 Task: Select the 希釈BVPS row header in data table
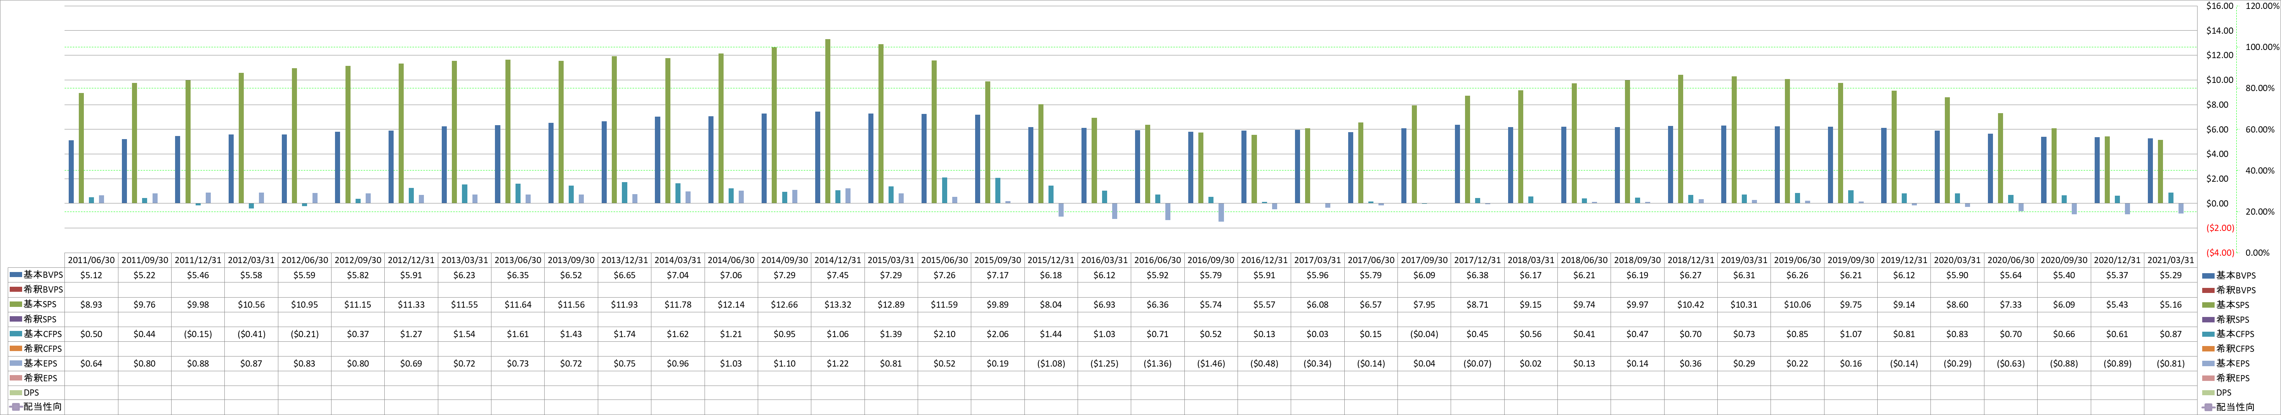36,289
